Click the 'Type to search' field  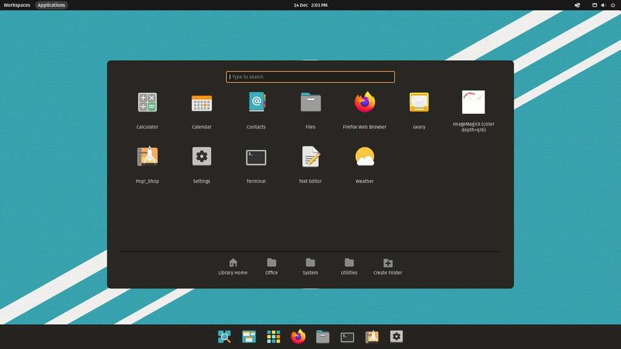pyautogui.click(x=310, y=77)
